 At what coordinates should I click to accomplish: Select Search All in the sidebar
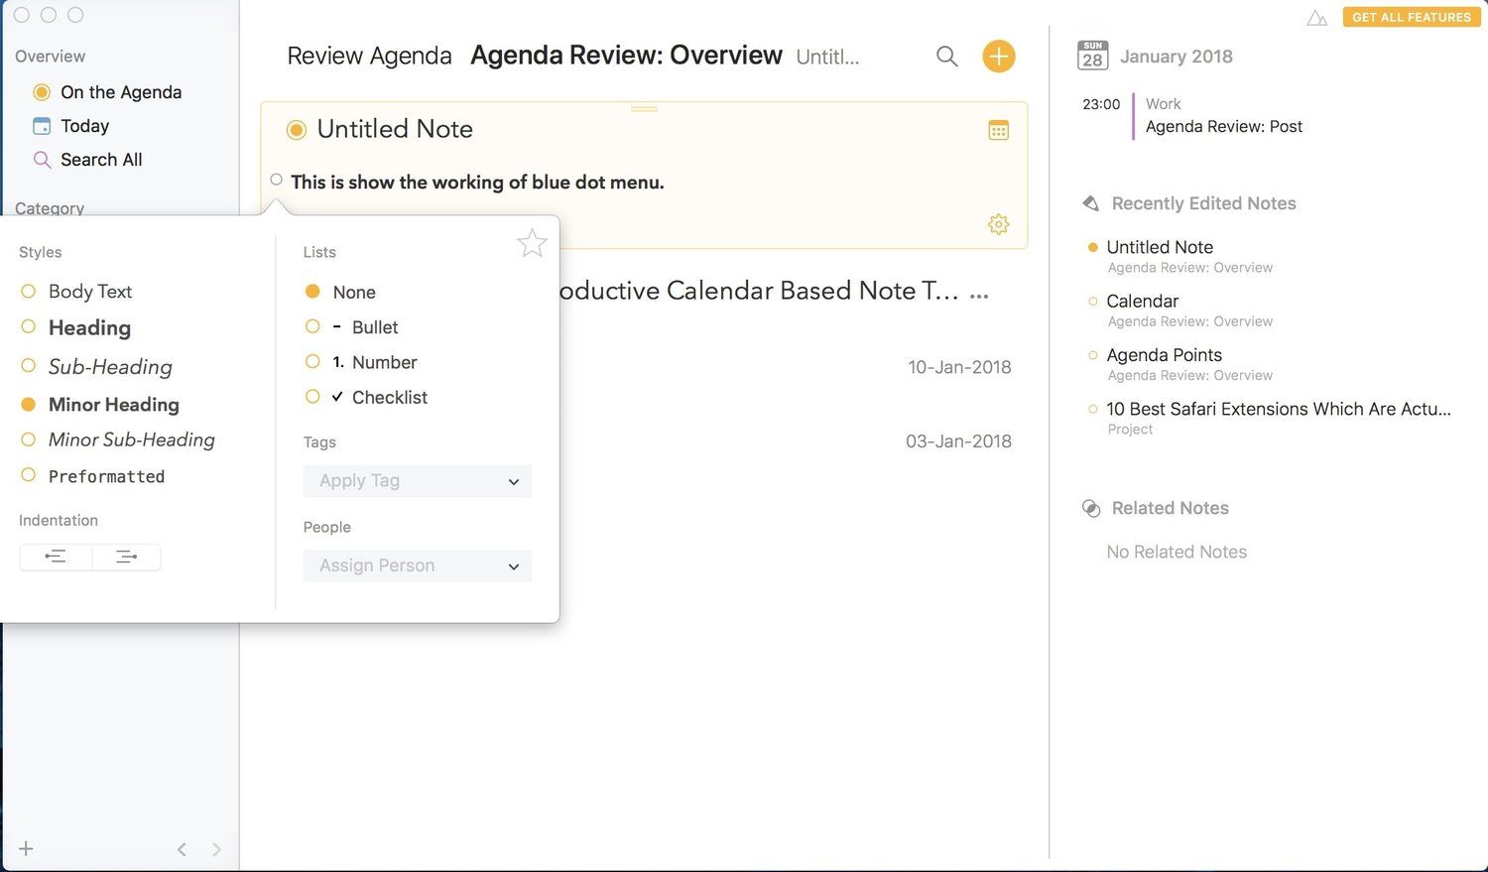100,160
